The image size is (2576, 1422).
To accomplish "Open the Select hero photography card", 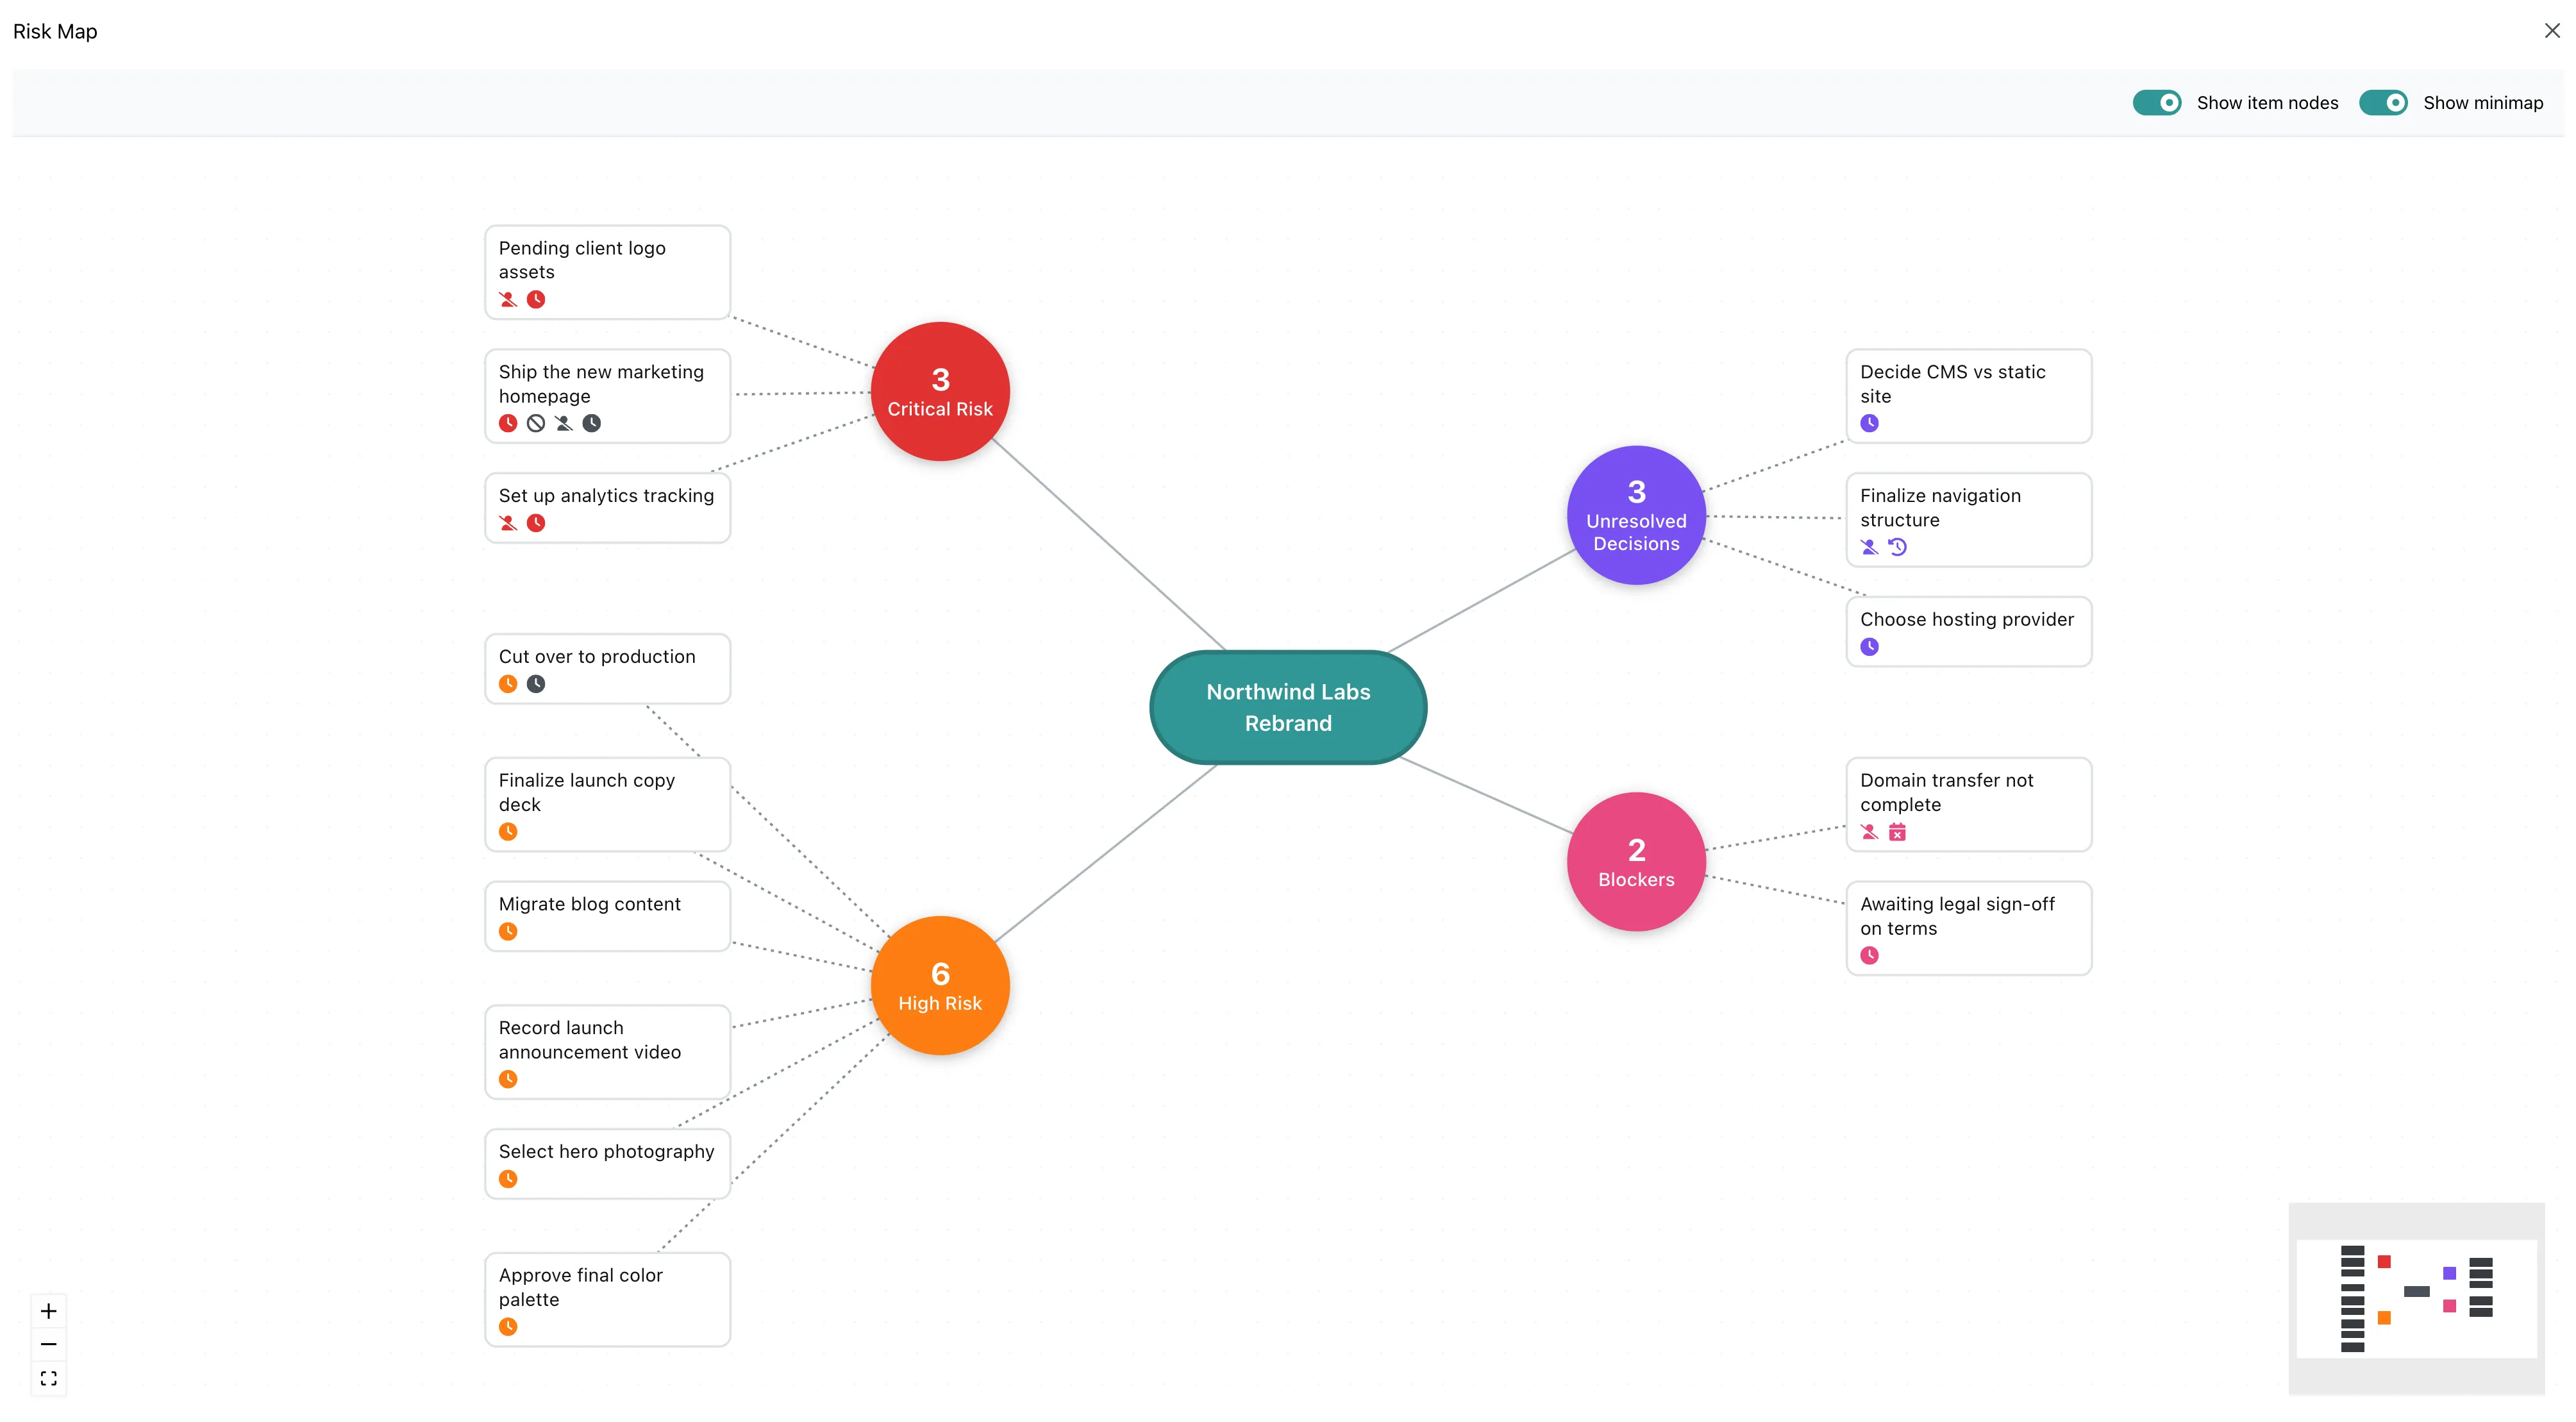I will click(x=607, y=1164).
